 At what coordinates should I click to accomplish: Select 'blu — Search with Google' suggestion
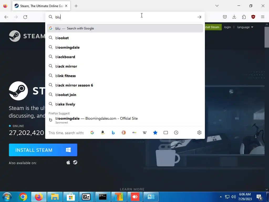click(x=125, y=28)
